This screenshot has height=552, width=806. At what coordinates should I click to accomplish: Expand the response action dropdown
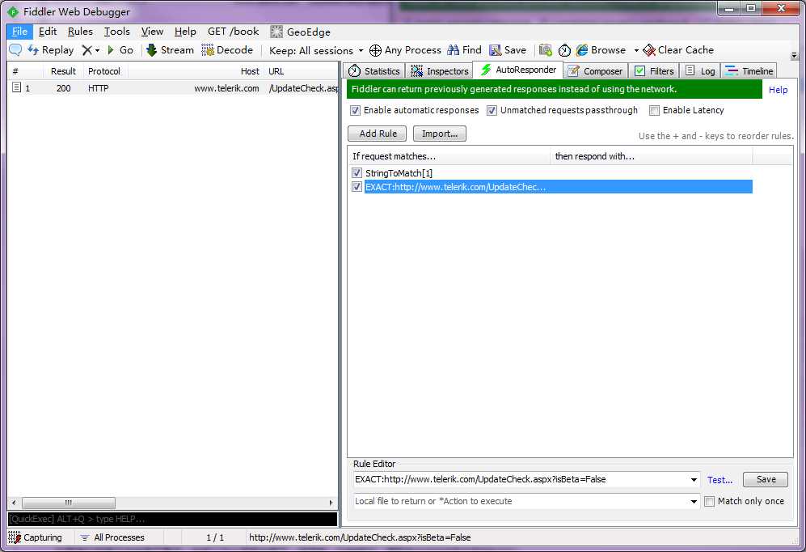coord(694,502)
